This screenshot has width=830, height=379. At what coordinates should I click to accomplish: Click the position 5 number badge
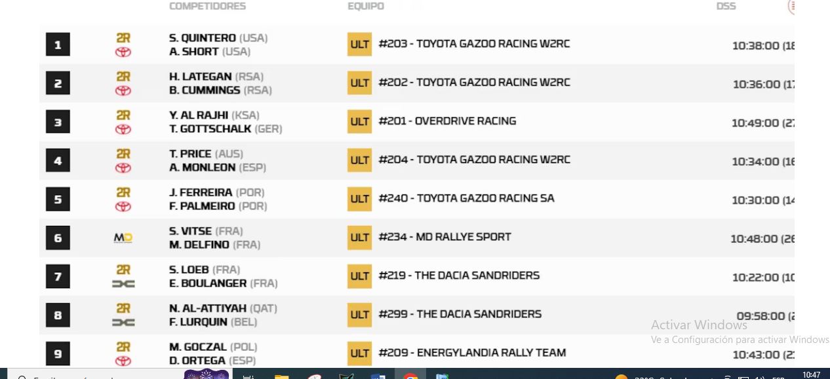pos(58,199)
